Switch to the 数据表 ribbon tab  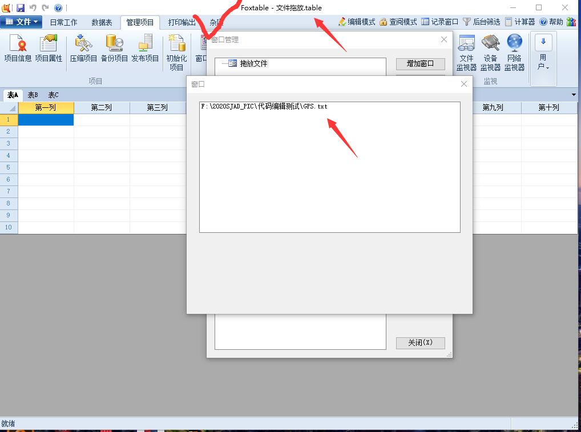click(x=102, y=22)
